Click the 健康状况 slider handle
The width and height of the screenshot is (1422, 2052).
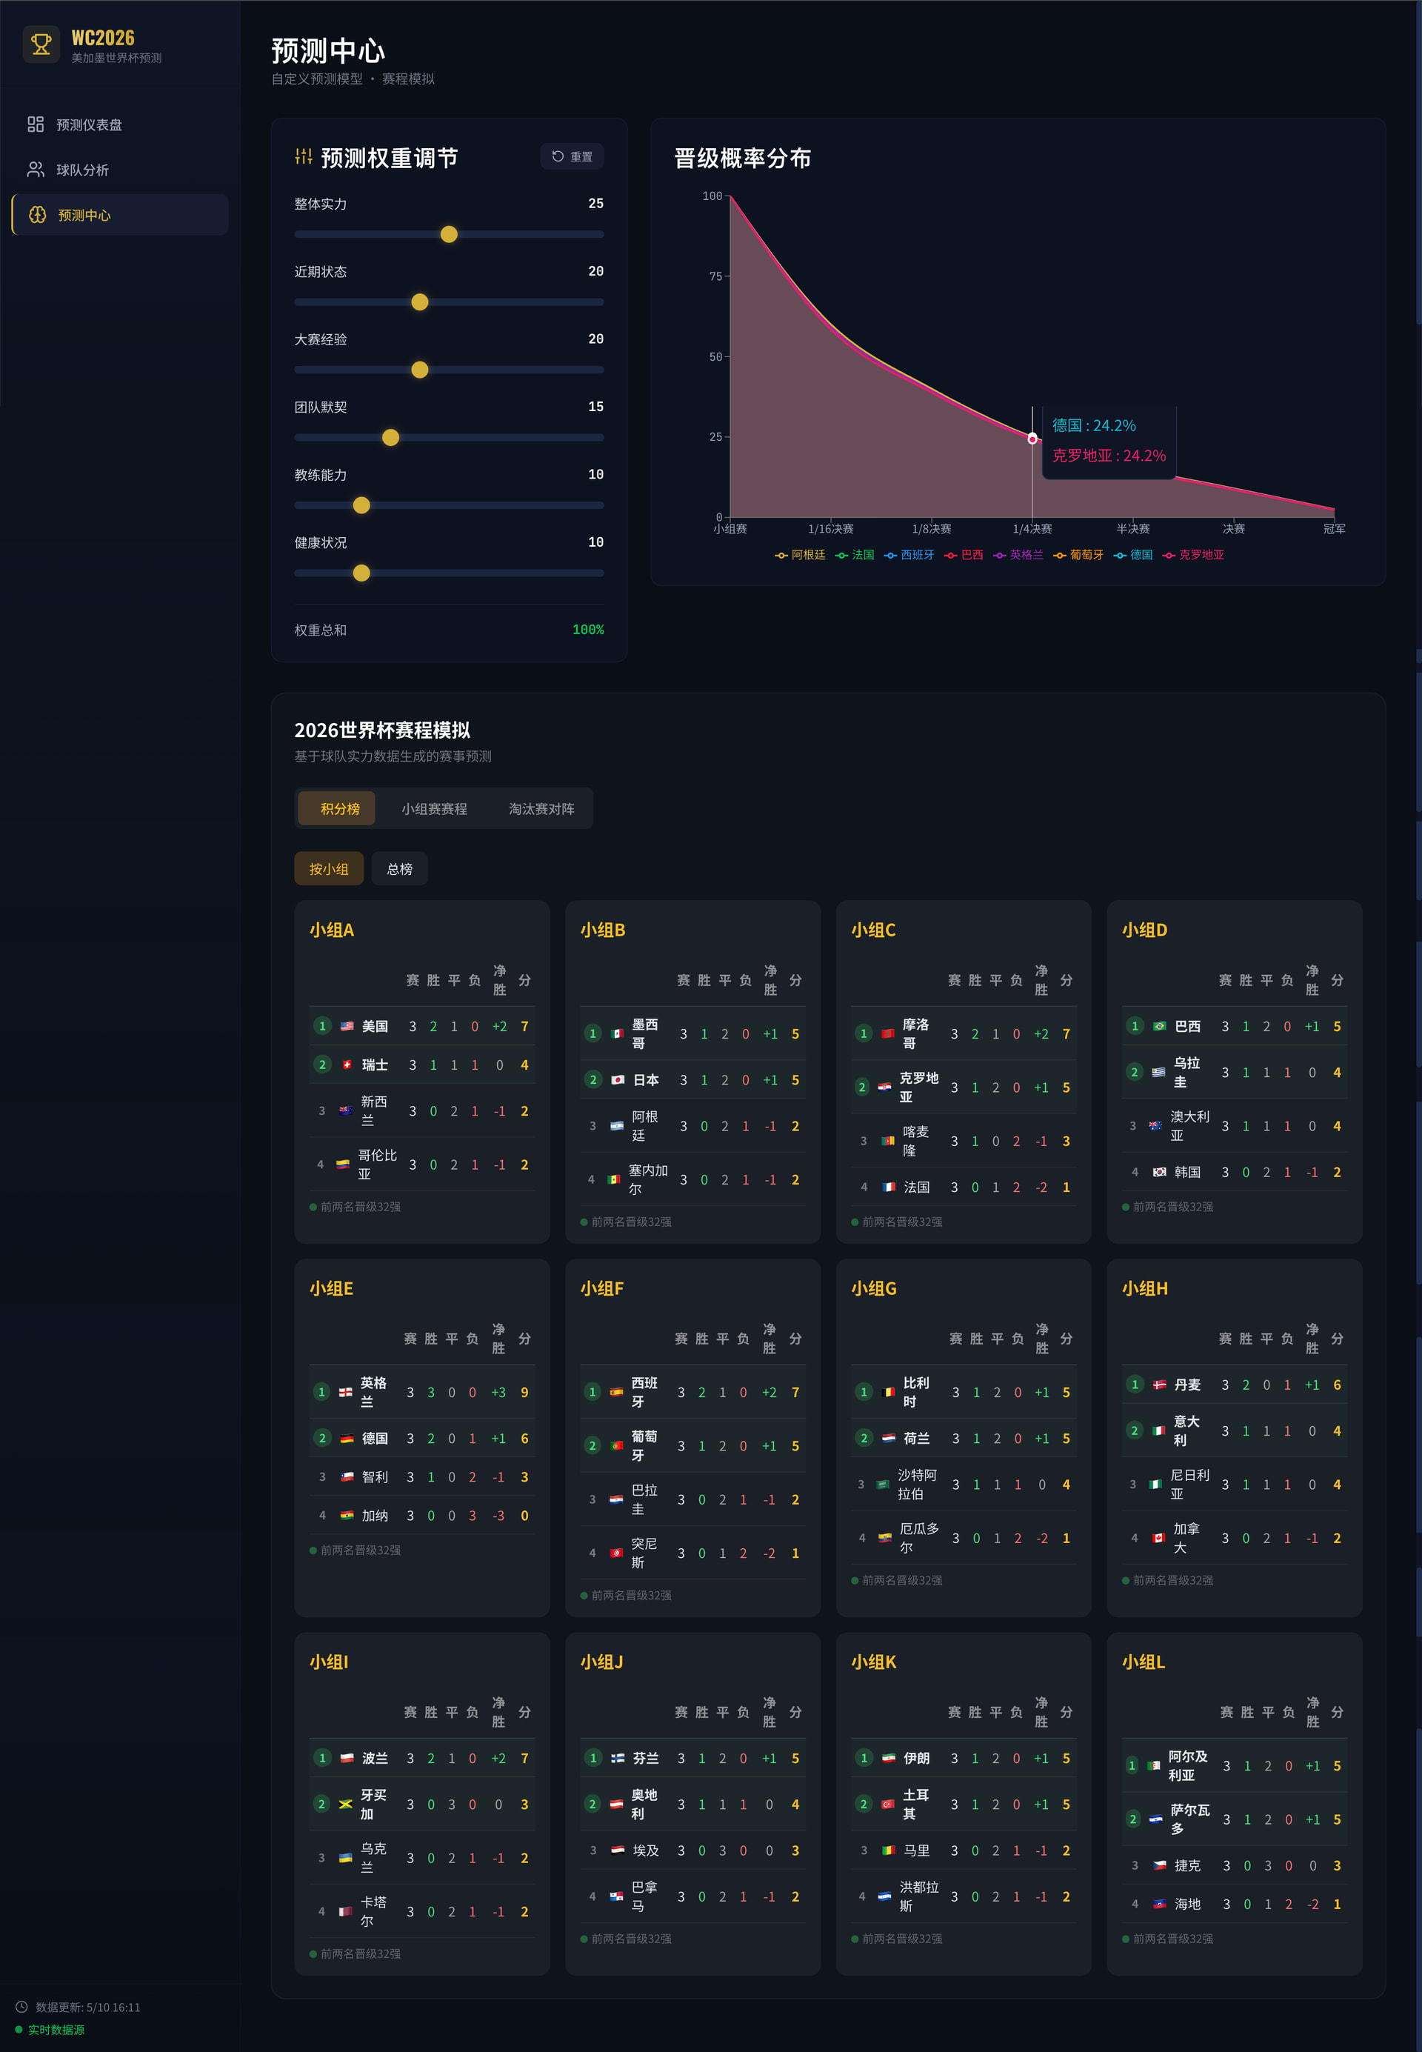coord(361,573)
